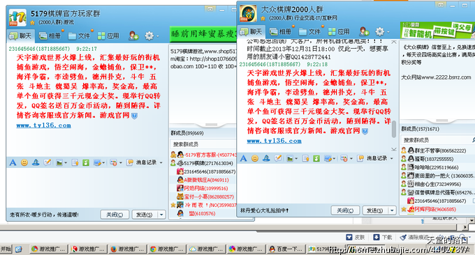
Task: Open www.ty136.com link in 5179棋牌 chat
Action: point(43,125)
